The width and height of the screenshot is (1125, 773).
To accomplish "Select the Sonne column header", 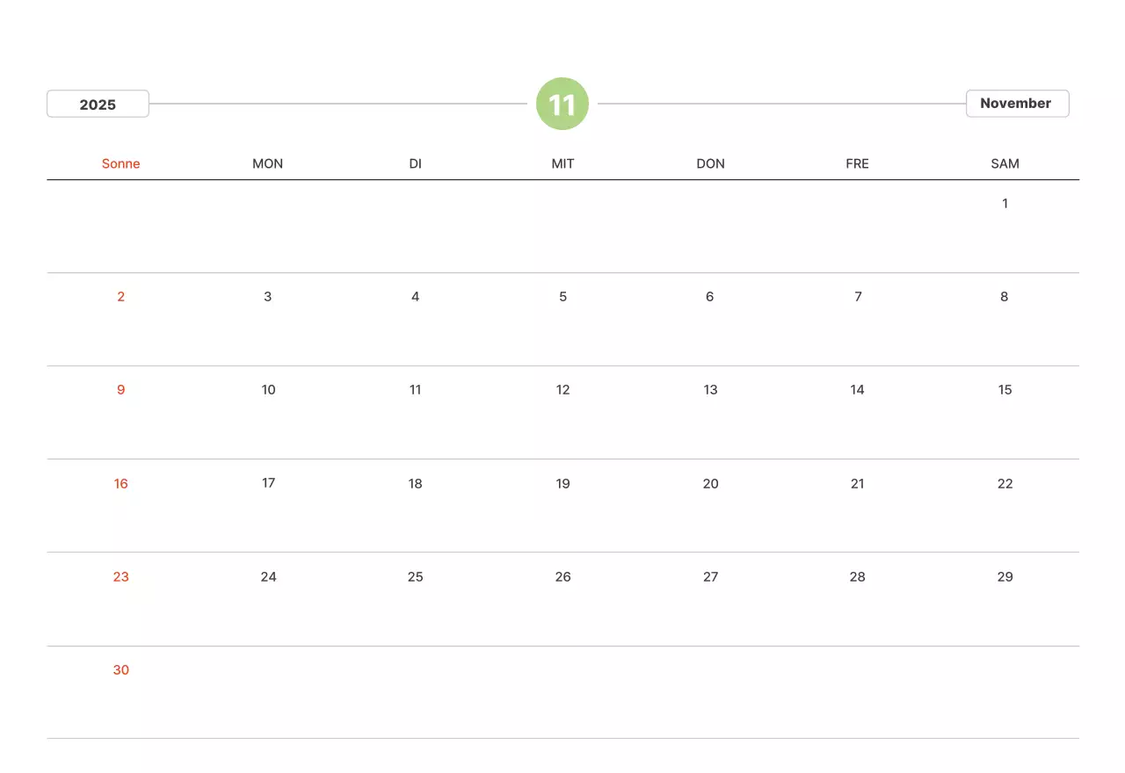I will 121,163.
